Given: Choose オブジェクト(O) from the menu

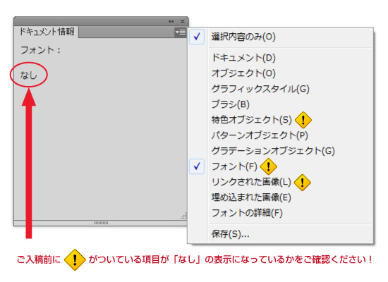Looking at the screenshot, I should point(243,73).
